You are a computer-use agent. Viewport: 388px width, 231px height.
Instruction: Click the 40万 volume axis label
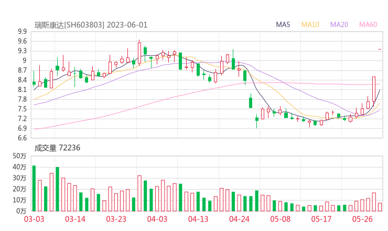(19, 167)
